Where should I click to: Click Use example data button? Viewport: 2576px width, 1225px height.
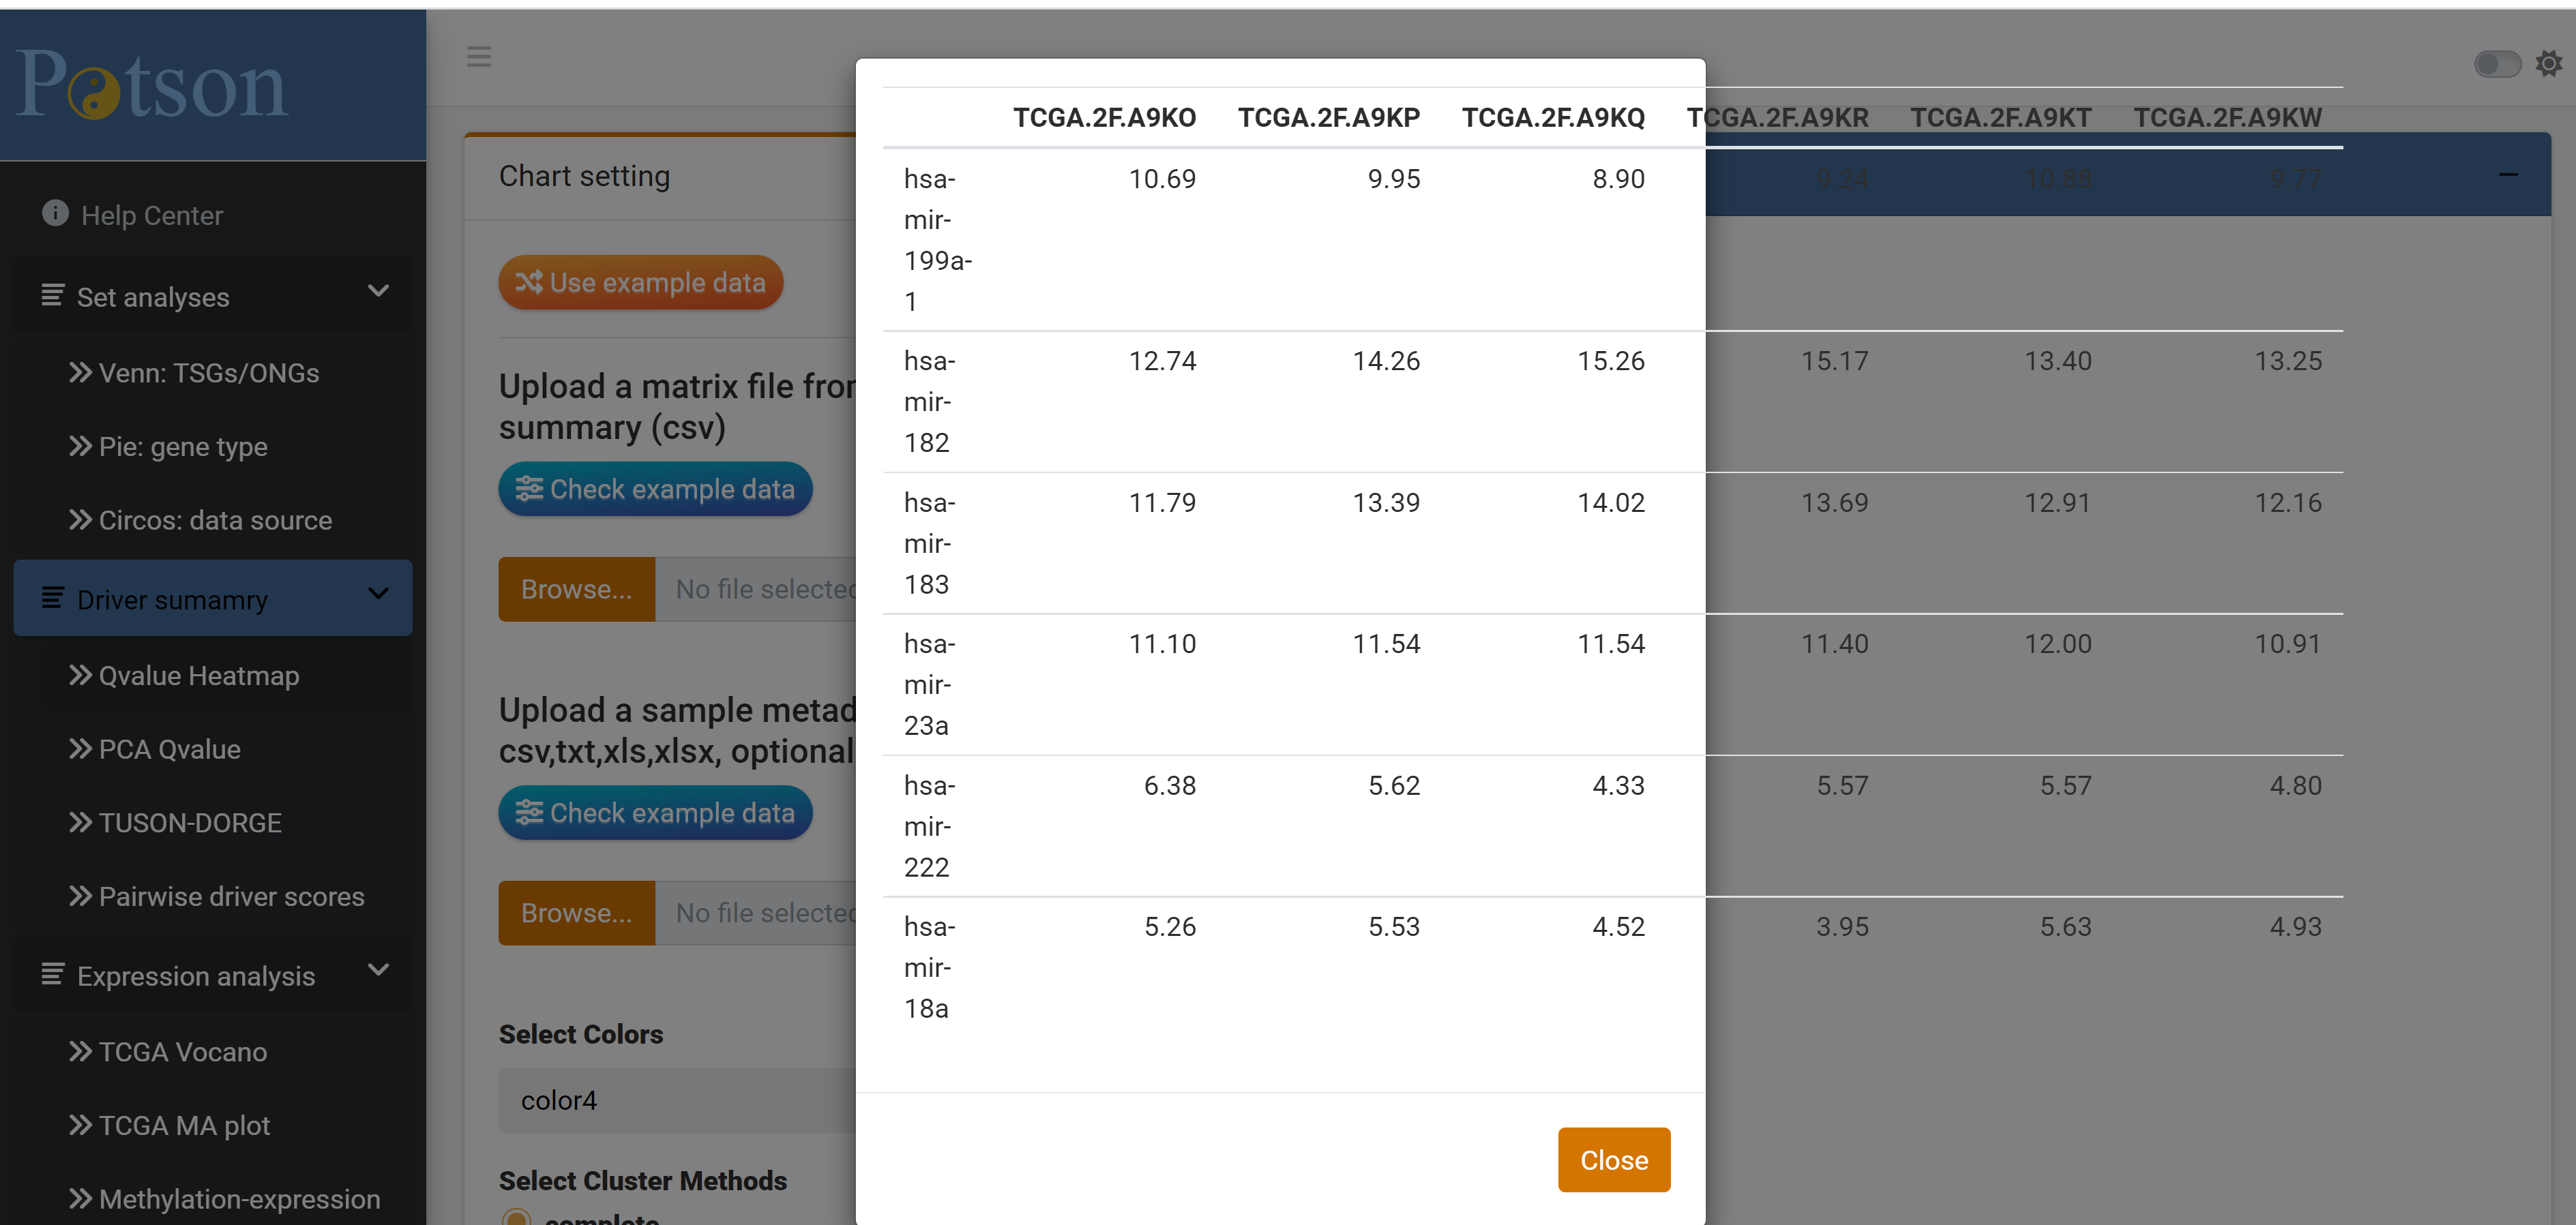(x=641, y=283)
